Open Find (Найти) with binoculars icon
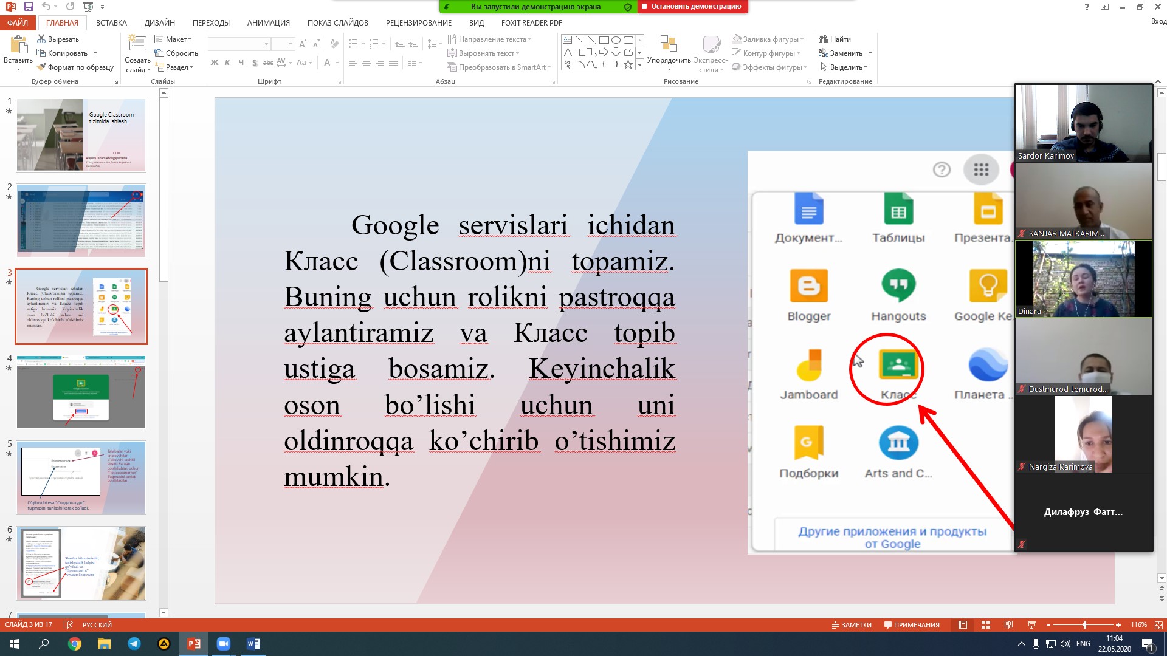Screen dimensions: 1167x656 [x=835, y=39]
